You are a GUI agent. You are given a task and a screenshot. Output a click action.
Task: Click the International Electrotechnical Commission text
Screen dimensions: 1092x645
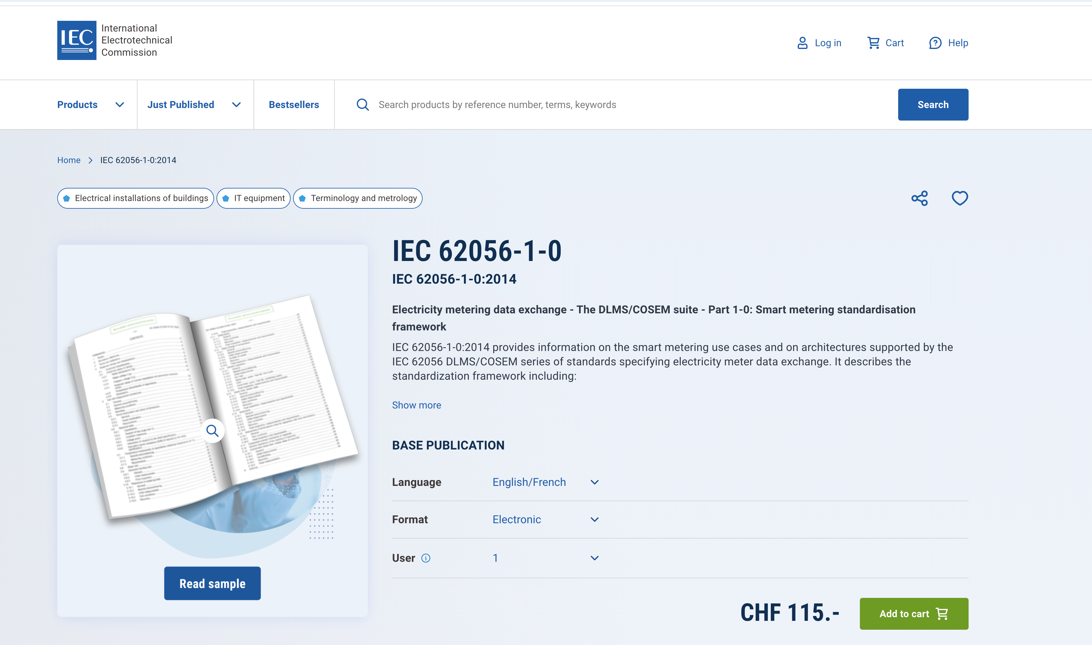[x=137, y=40]
